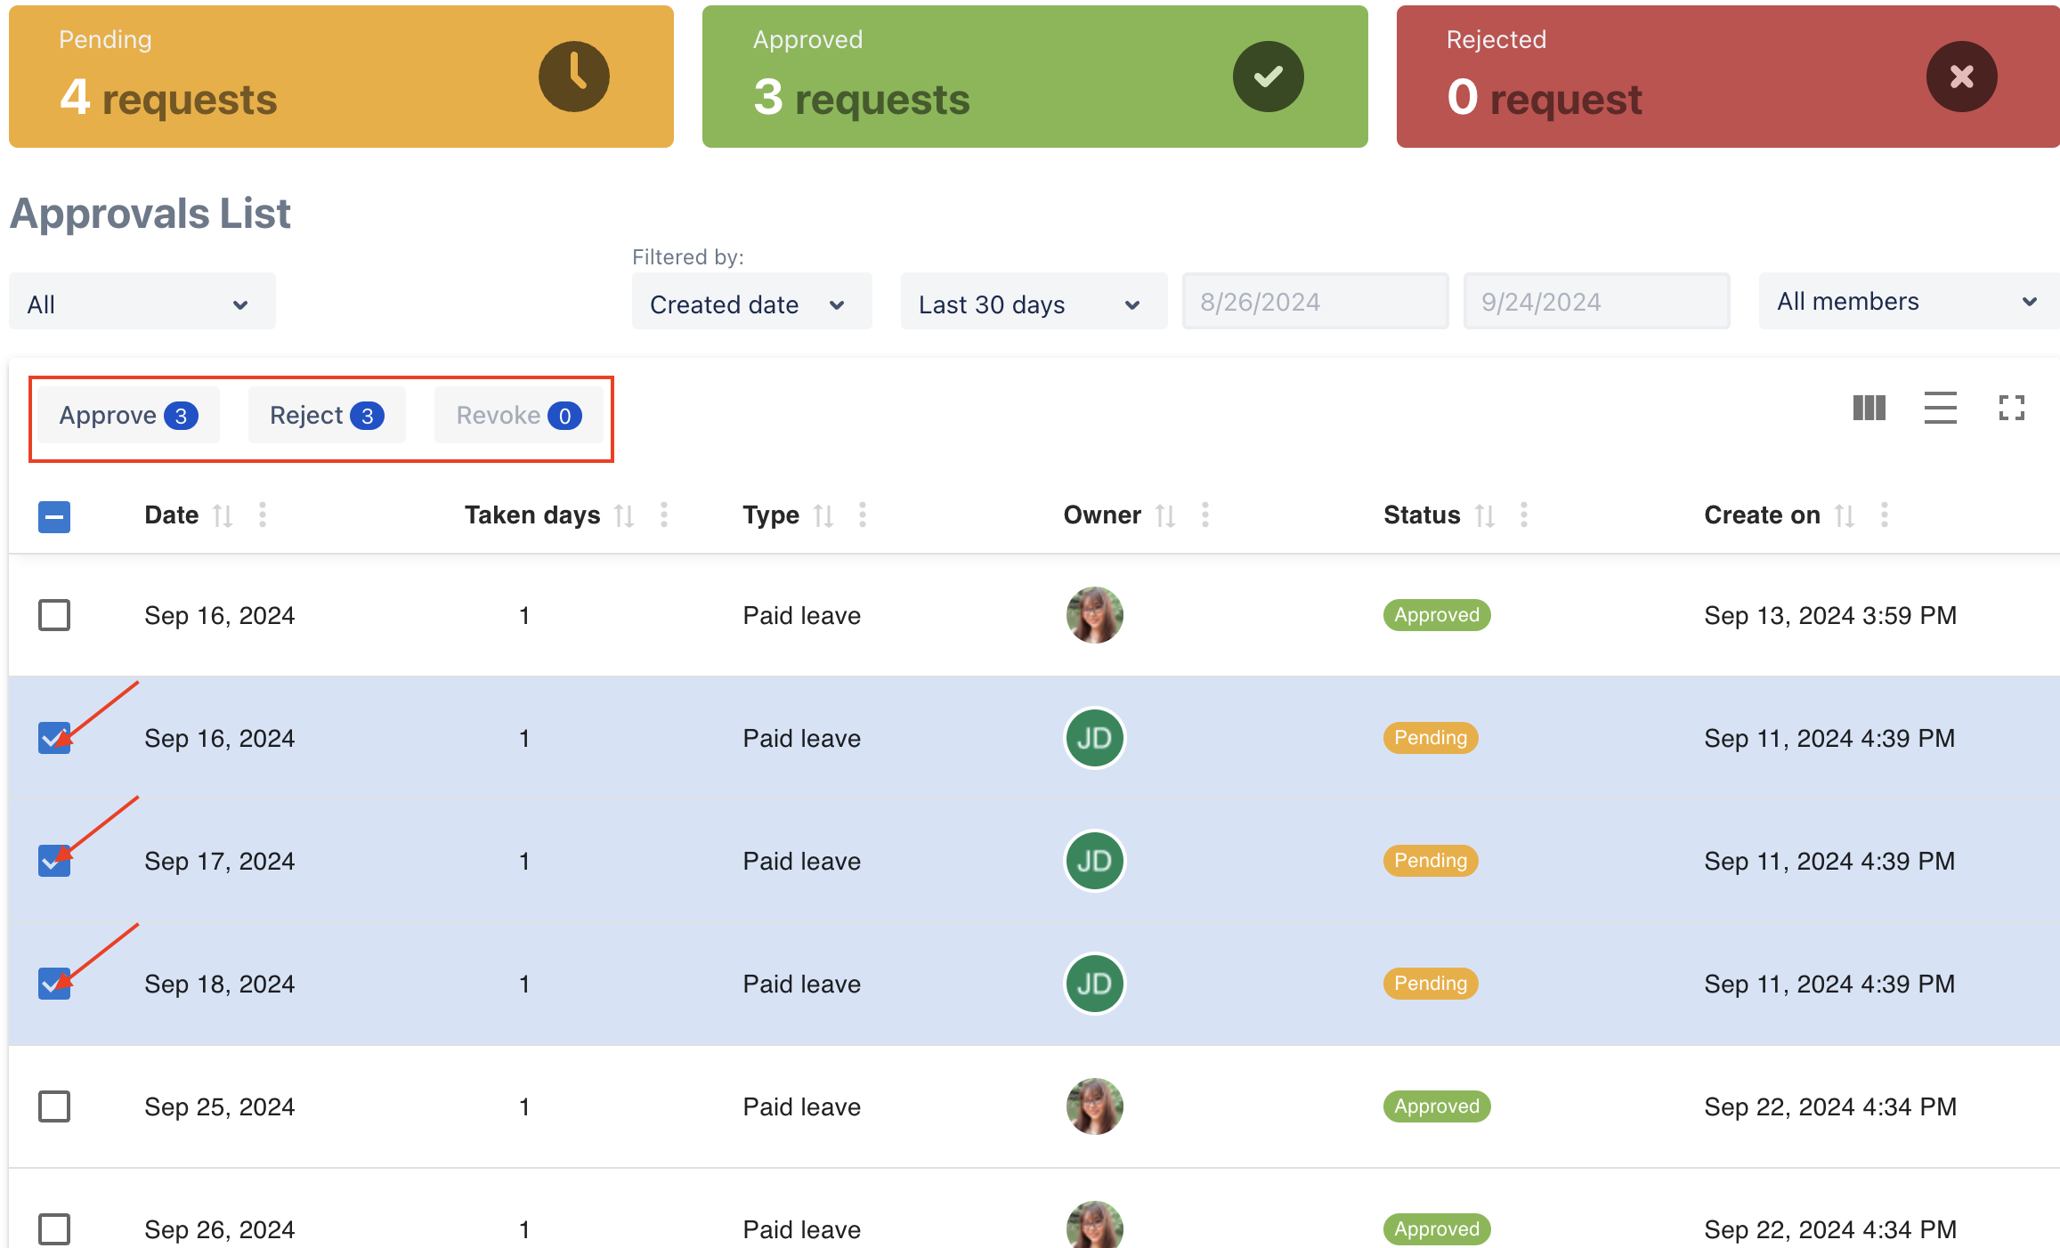
Task: Open the Last 30 days date range dropdown
Action: [x=1026, y=304]
